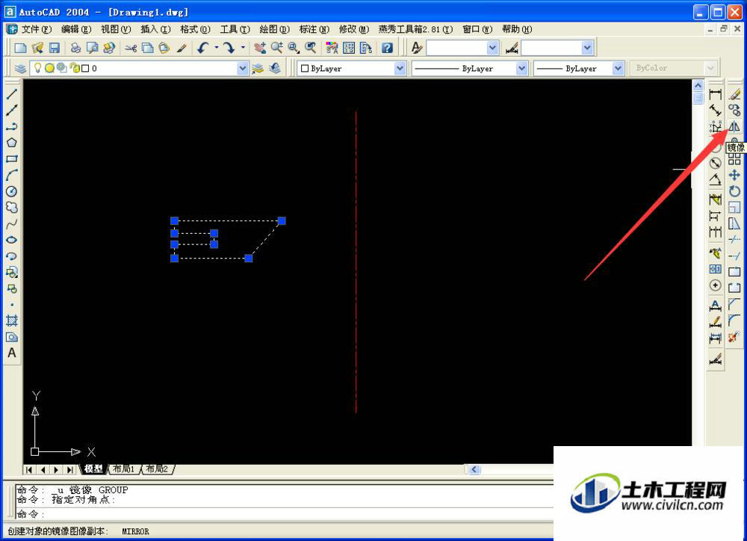The height and width of the screenshot is (541, 747).
Task: Click the ByLayer color swatch square
Action: coord(305,69)
